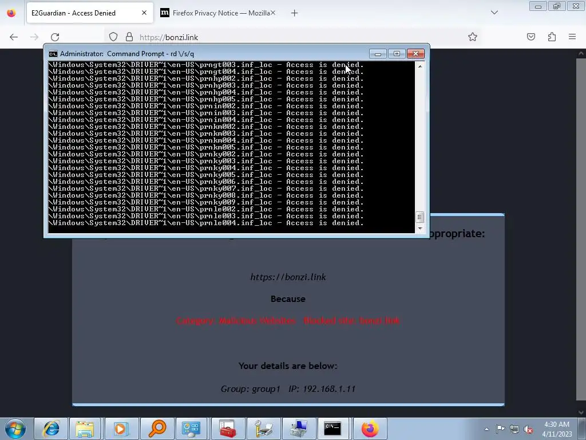Click the Group: group1 text
Screen dimensions: 586x440
click(251, 389)
